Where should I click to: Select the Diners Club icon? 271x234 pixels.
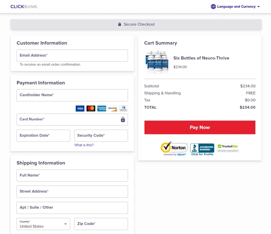tap(123, 108)
